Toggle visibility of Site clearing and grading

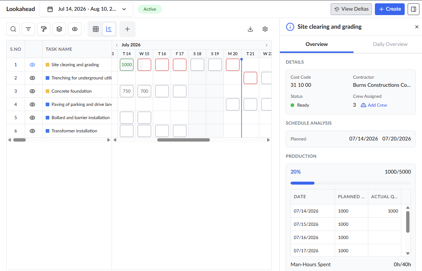pos(32,65)
